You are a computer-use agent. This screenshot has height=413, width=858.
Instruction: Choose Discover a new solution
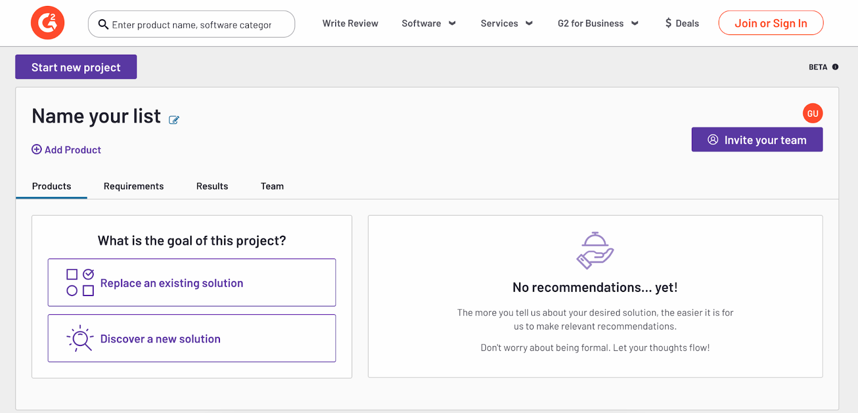(191, 338)
